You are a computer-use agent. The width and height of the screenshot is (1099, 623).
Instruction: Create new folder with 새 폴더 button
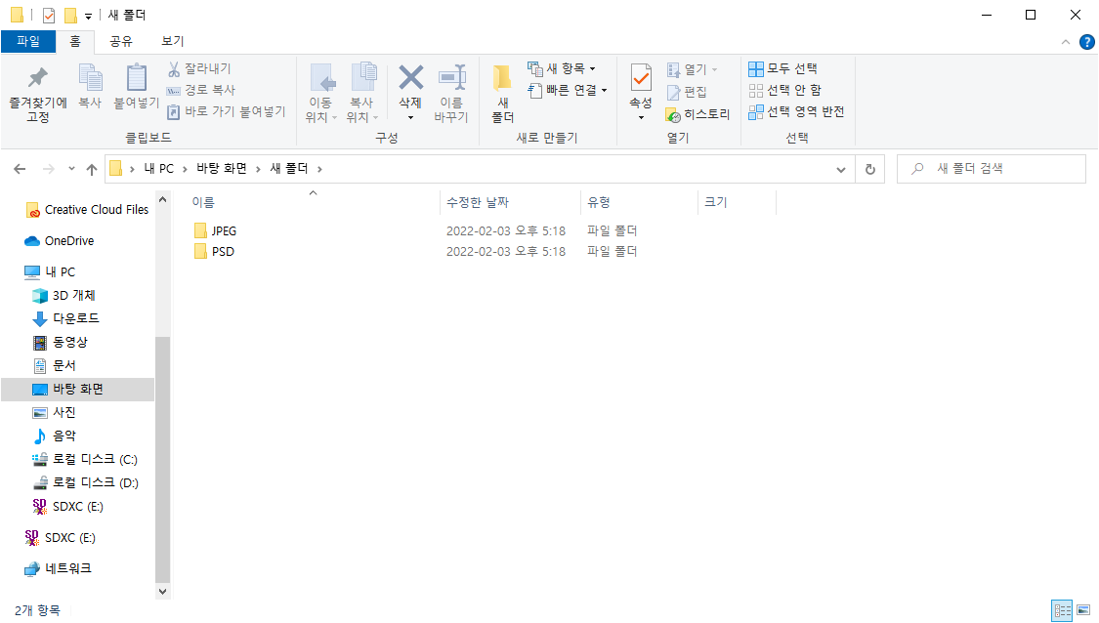(x=502, y=94)
